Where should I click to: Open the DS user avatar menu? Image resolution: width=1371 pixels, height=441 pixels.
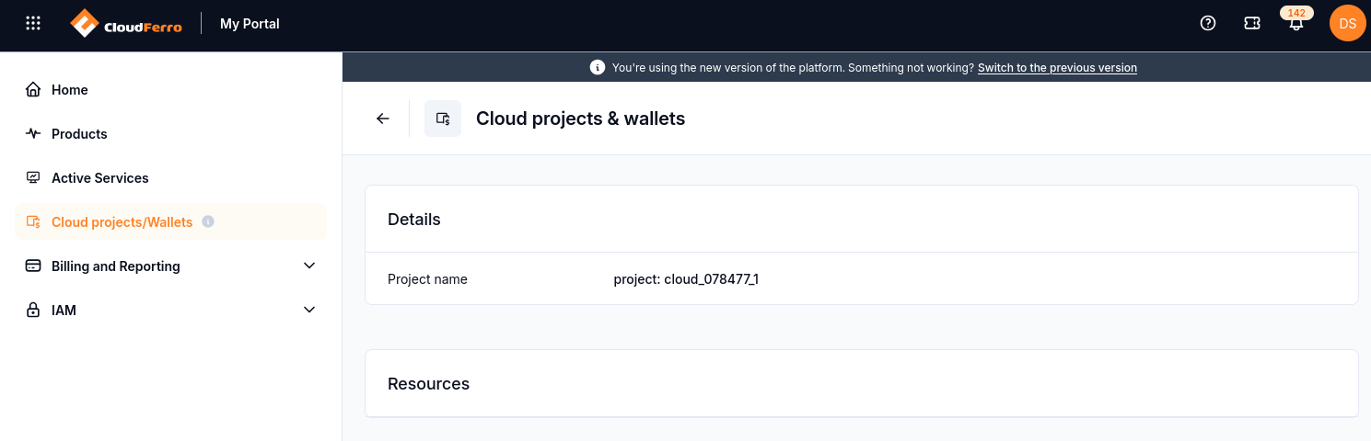click(x=1348, y=23)
